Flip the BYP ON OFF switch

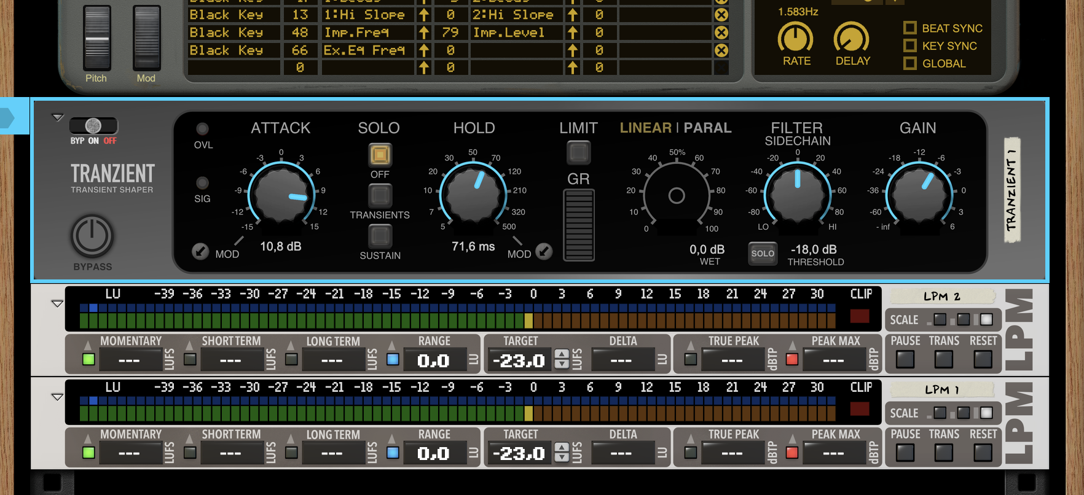pyautogui.click(x=93, y=126)
